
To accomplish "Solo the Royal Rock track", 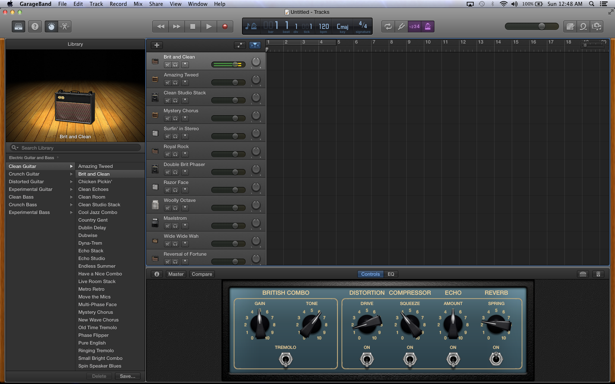I will tap(175, 154).
